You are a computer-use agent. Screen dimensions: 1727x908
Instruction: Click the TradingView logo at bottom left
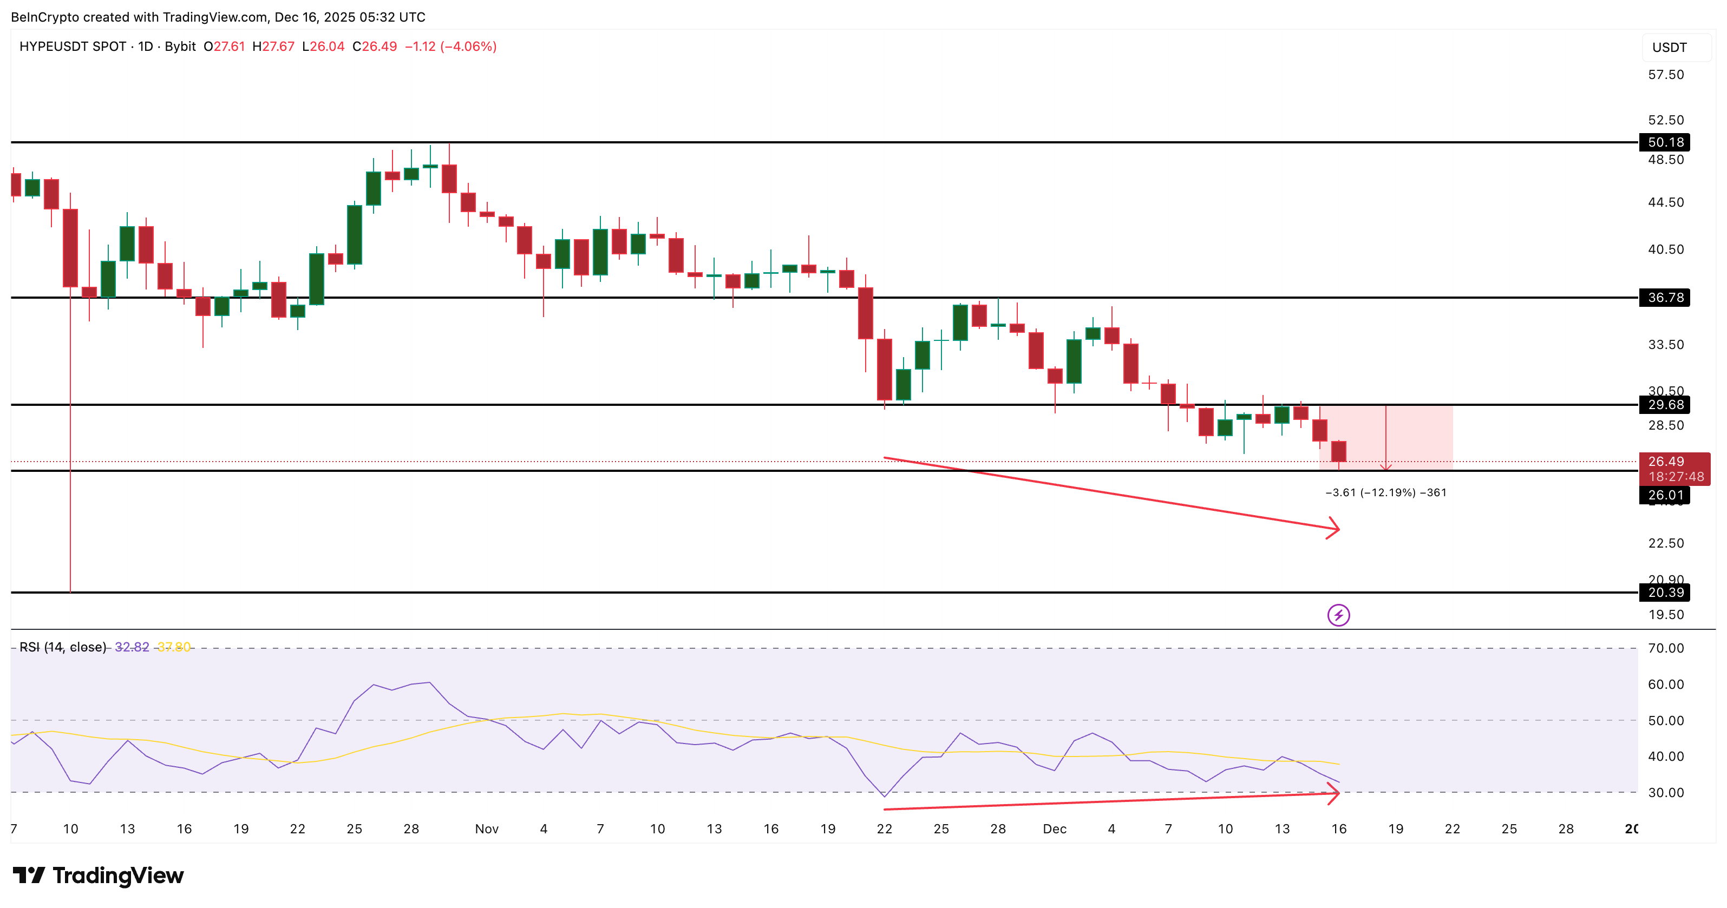click(98, 875)
